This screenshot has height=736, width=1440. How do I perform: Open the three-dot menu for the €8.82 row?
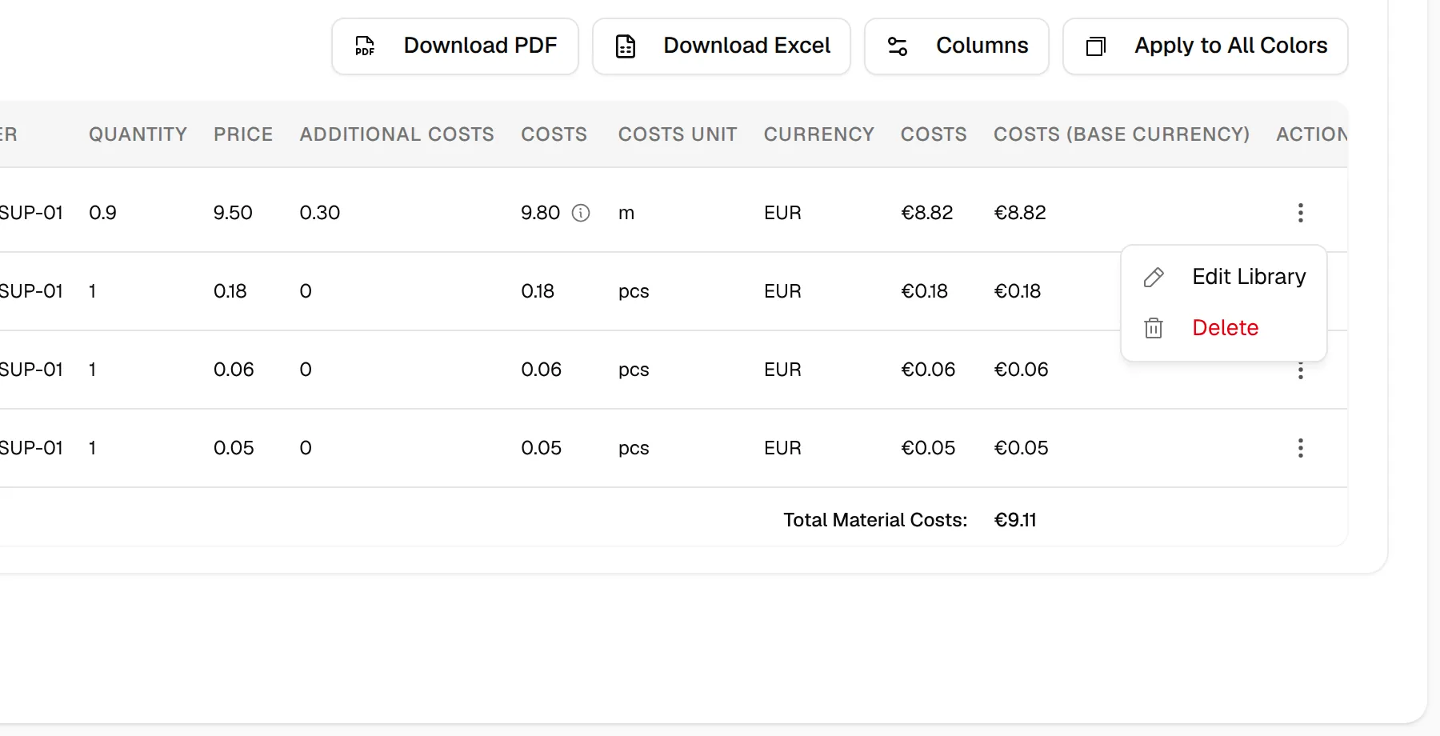tap(1301, 213)
